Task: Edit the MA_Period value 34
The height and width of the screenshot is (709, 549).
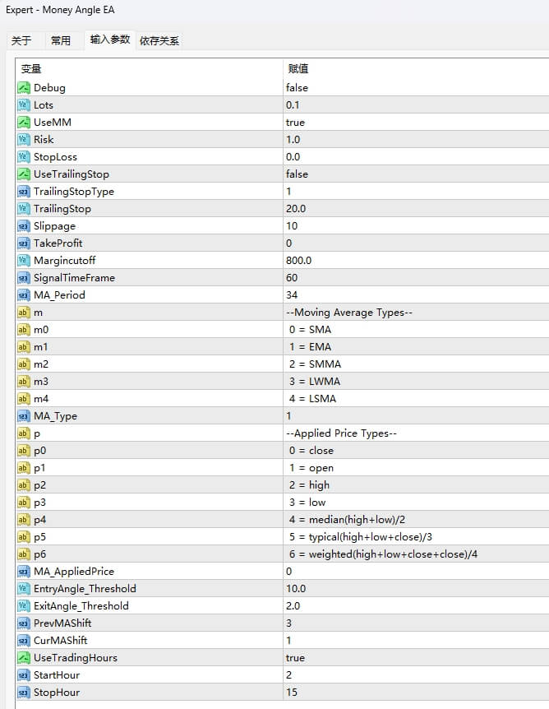Action: [x=292, y=294]
